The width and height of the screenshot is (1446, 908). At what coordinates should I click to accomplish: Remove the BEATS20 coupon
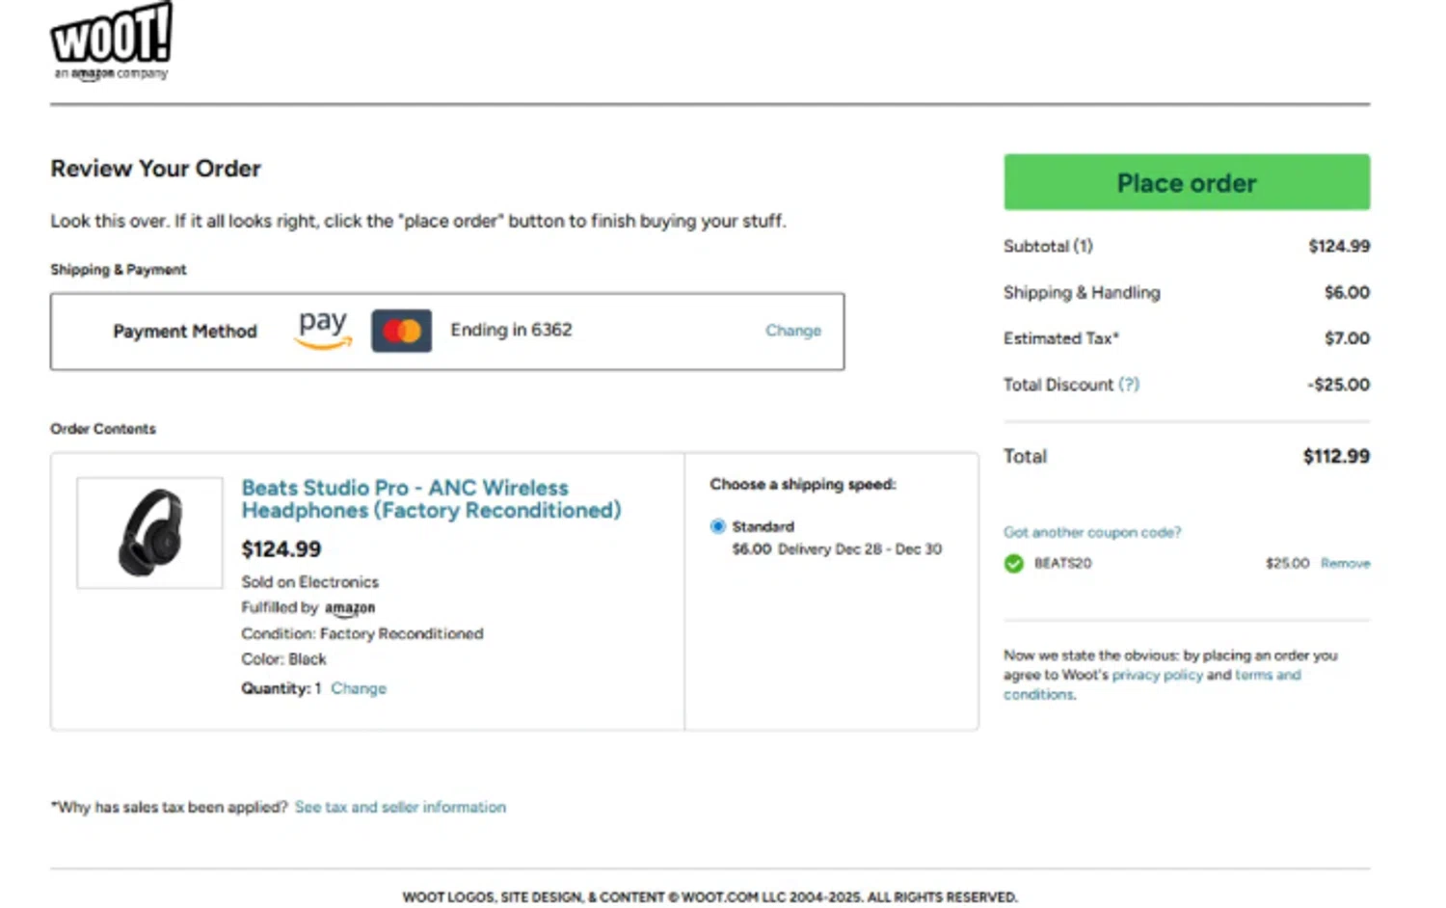tap(1345, 564)
